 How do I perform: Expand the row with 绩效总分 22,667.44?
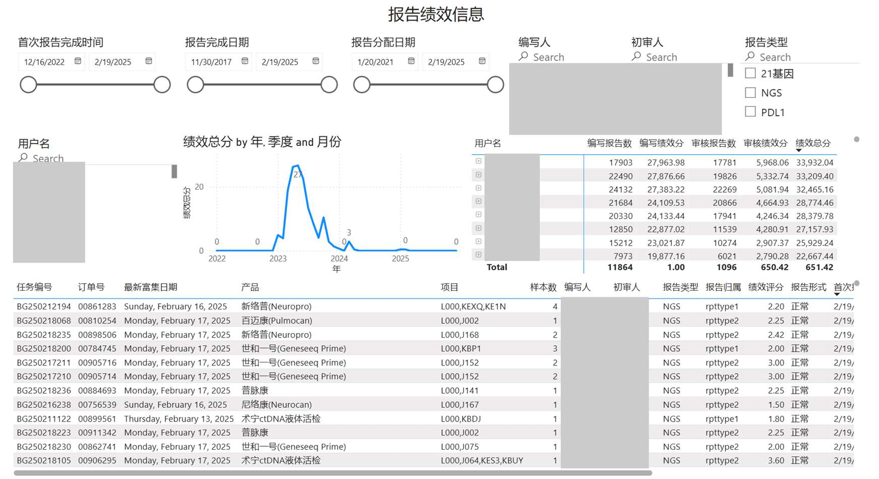coord(479,255)
